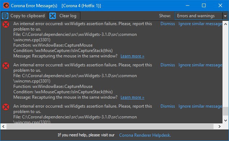
Task: Ignore similar messages for first error
Action: pos(200,24)
